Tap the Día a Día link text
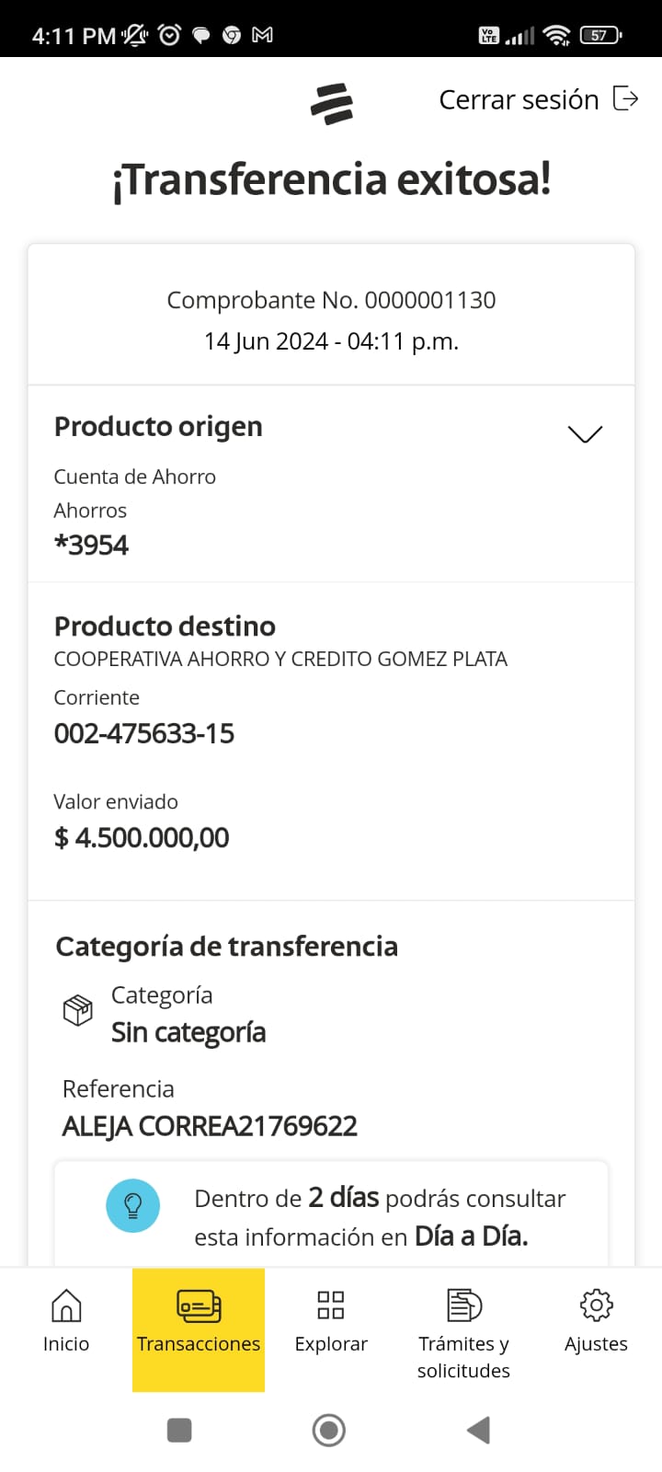Screen dimensions: 662x1472 point(471,1236)
